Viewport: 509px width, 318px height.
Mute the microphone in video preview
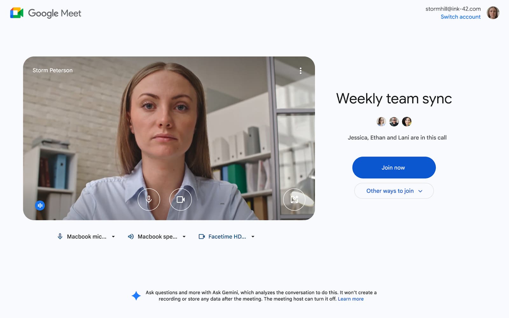(149, 199)
